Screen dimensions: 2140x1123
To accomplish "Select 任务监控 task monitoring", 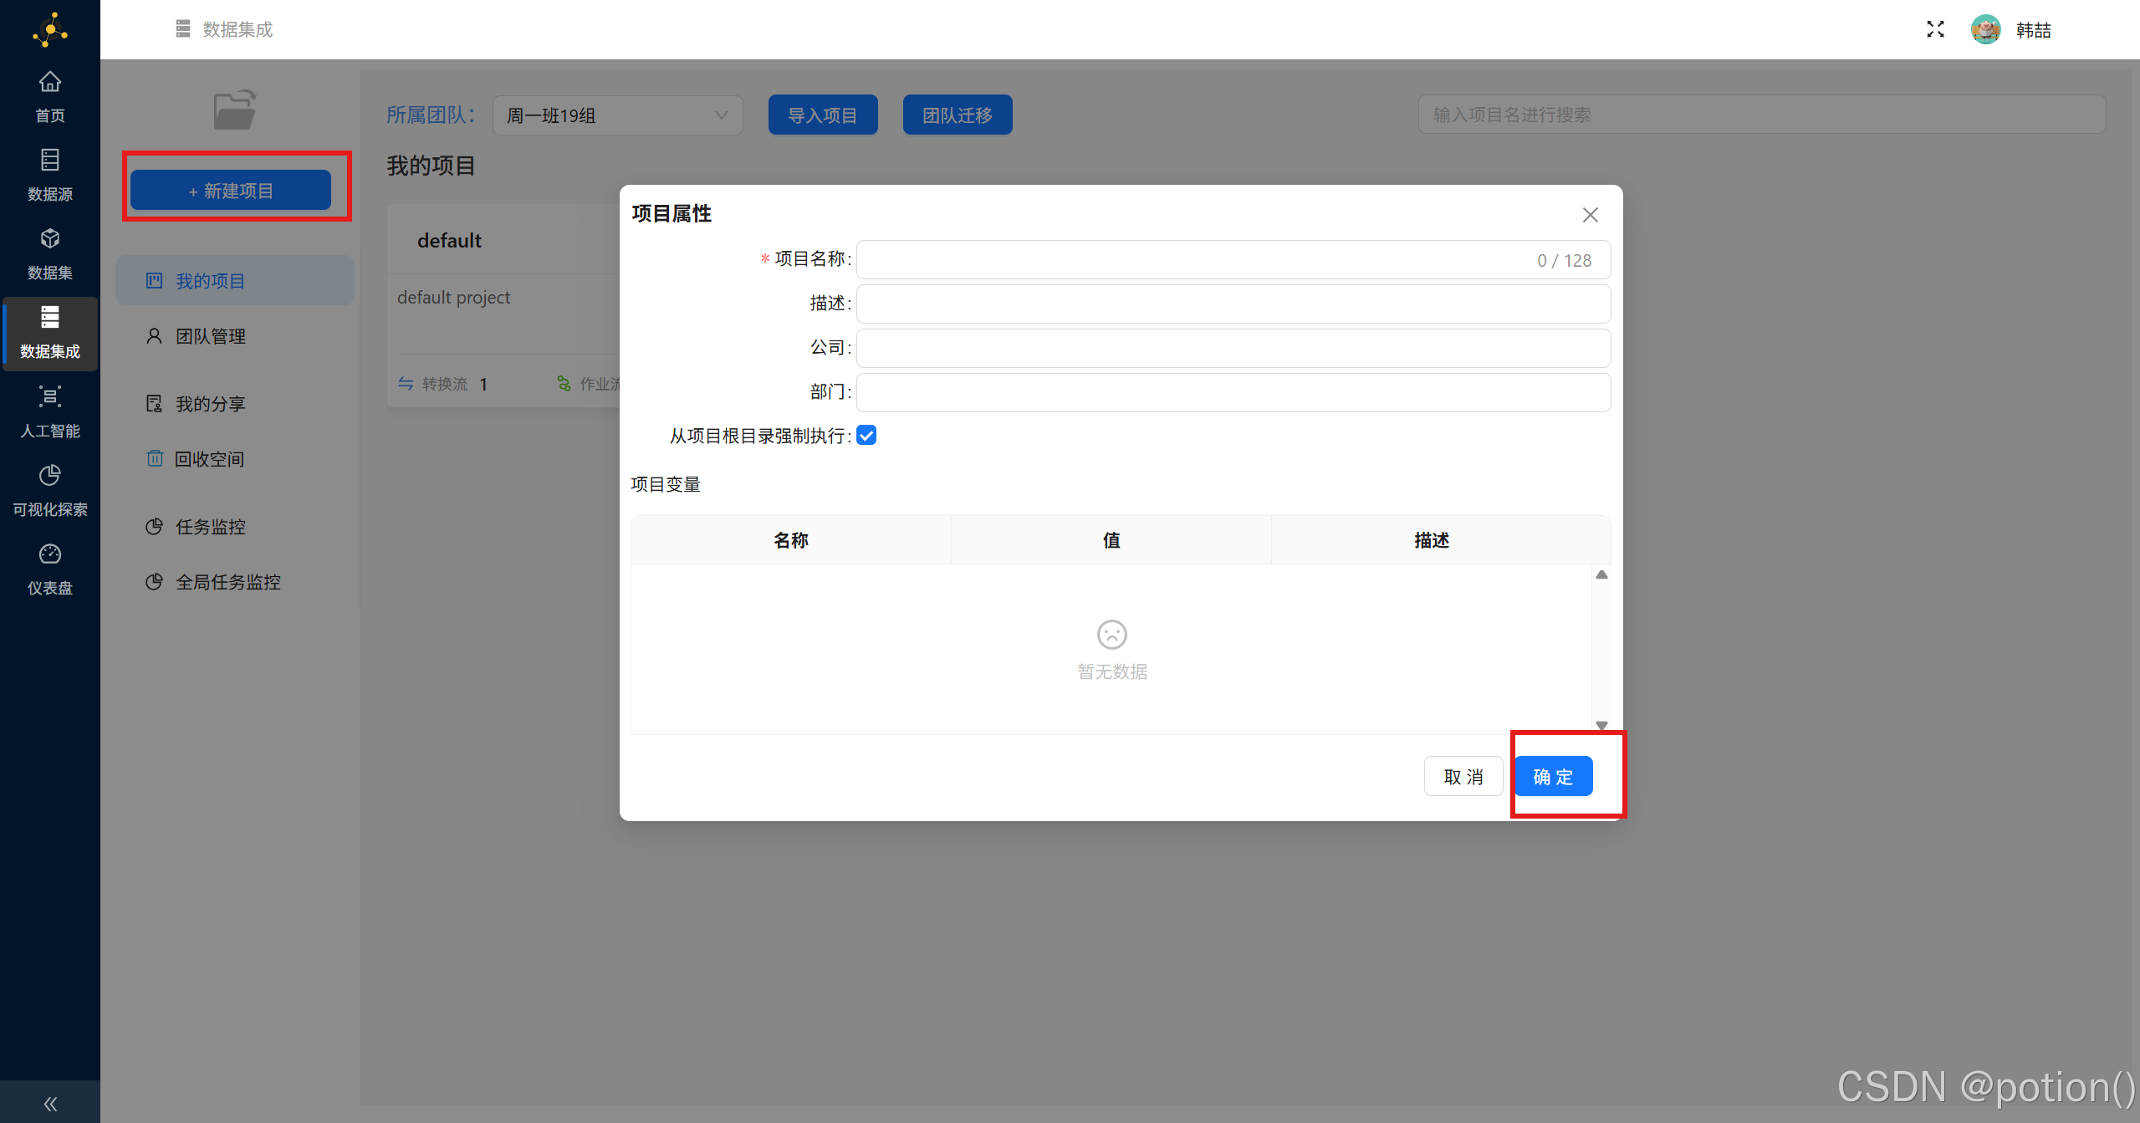I will click(211, 527).
